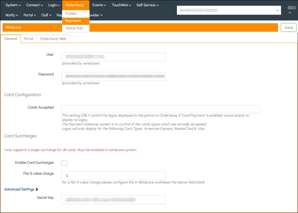Viewport: 298px width, 213px height.
Task: Click the blurred venue selector field
Action: [x=226, y=10]
